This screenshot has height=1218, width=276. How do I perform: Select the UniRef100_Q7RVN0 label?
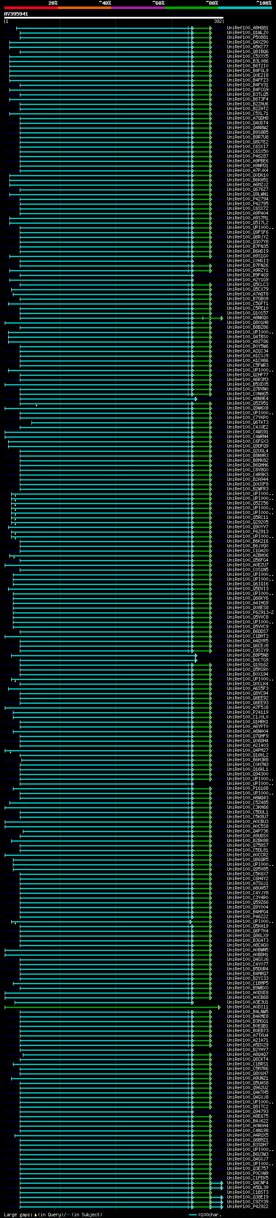[248, 389]
